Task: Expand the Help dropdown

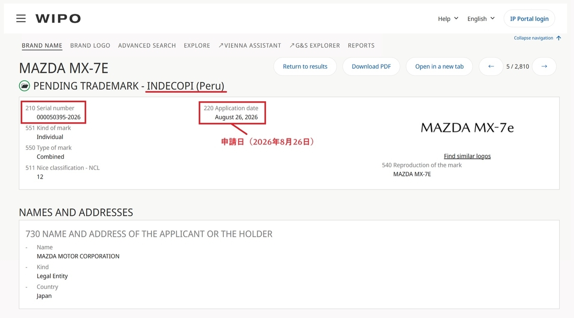Action: [x=448, y=19]
